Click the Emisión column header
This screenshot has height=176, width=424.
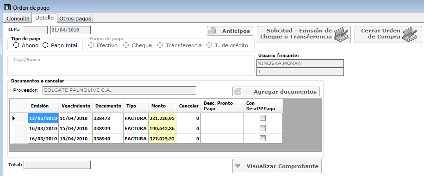coord(43,106)
